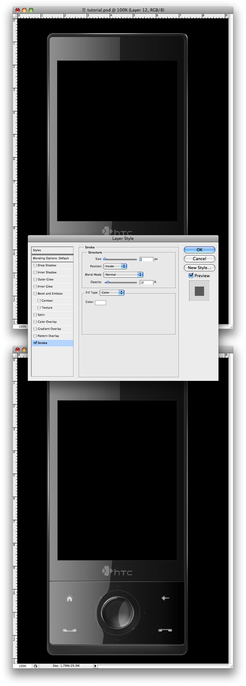
Task: Click Cancel in Layer Style dialog
Action: coord(200,259)
